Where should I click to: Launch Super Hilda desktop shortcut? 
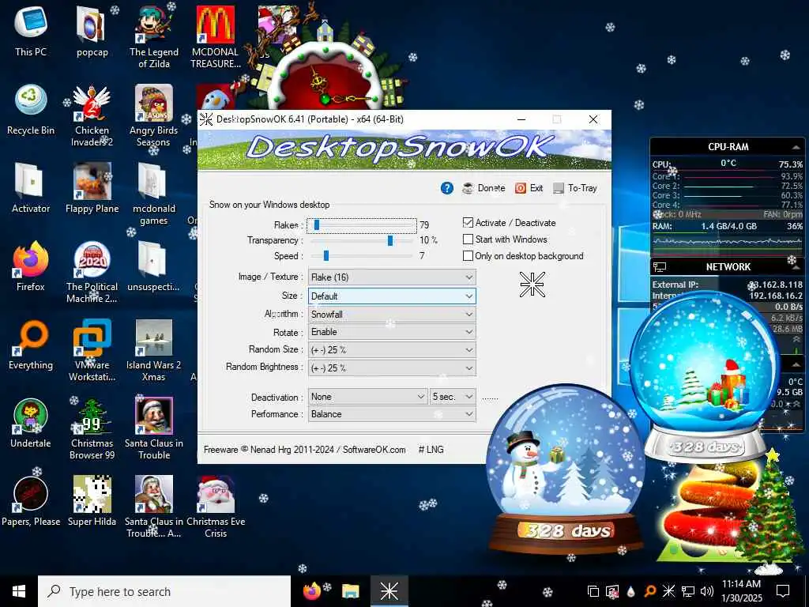92,502
